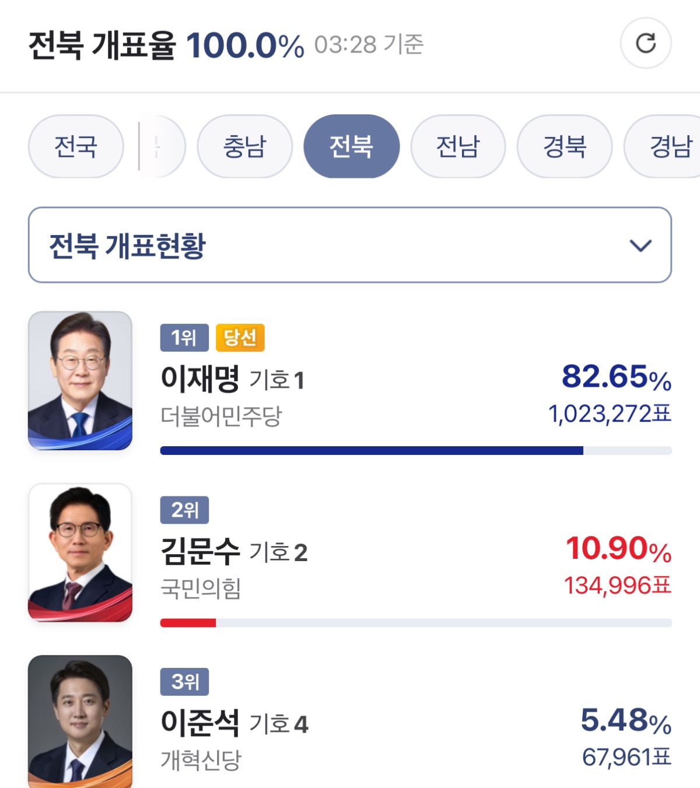Select the 전국 region tab
Screen dimensions: 700x788
tap(76, 146)
